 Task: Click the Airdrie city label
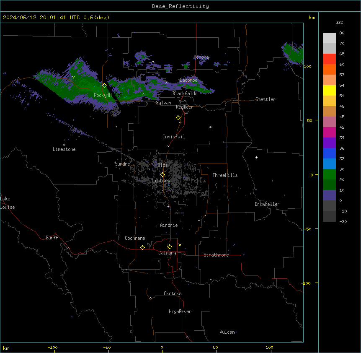click(169, 225)
